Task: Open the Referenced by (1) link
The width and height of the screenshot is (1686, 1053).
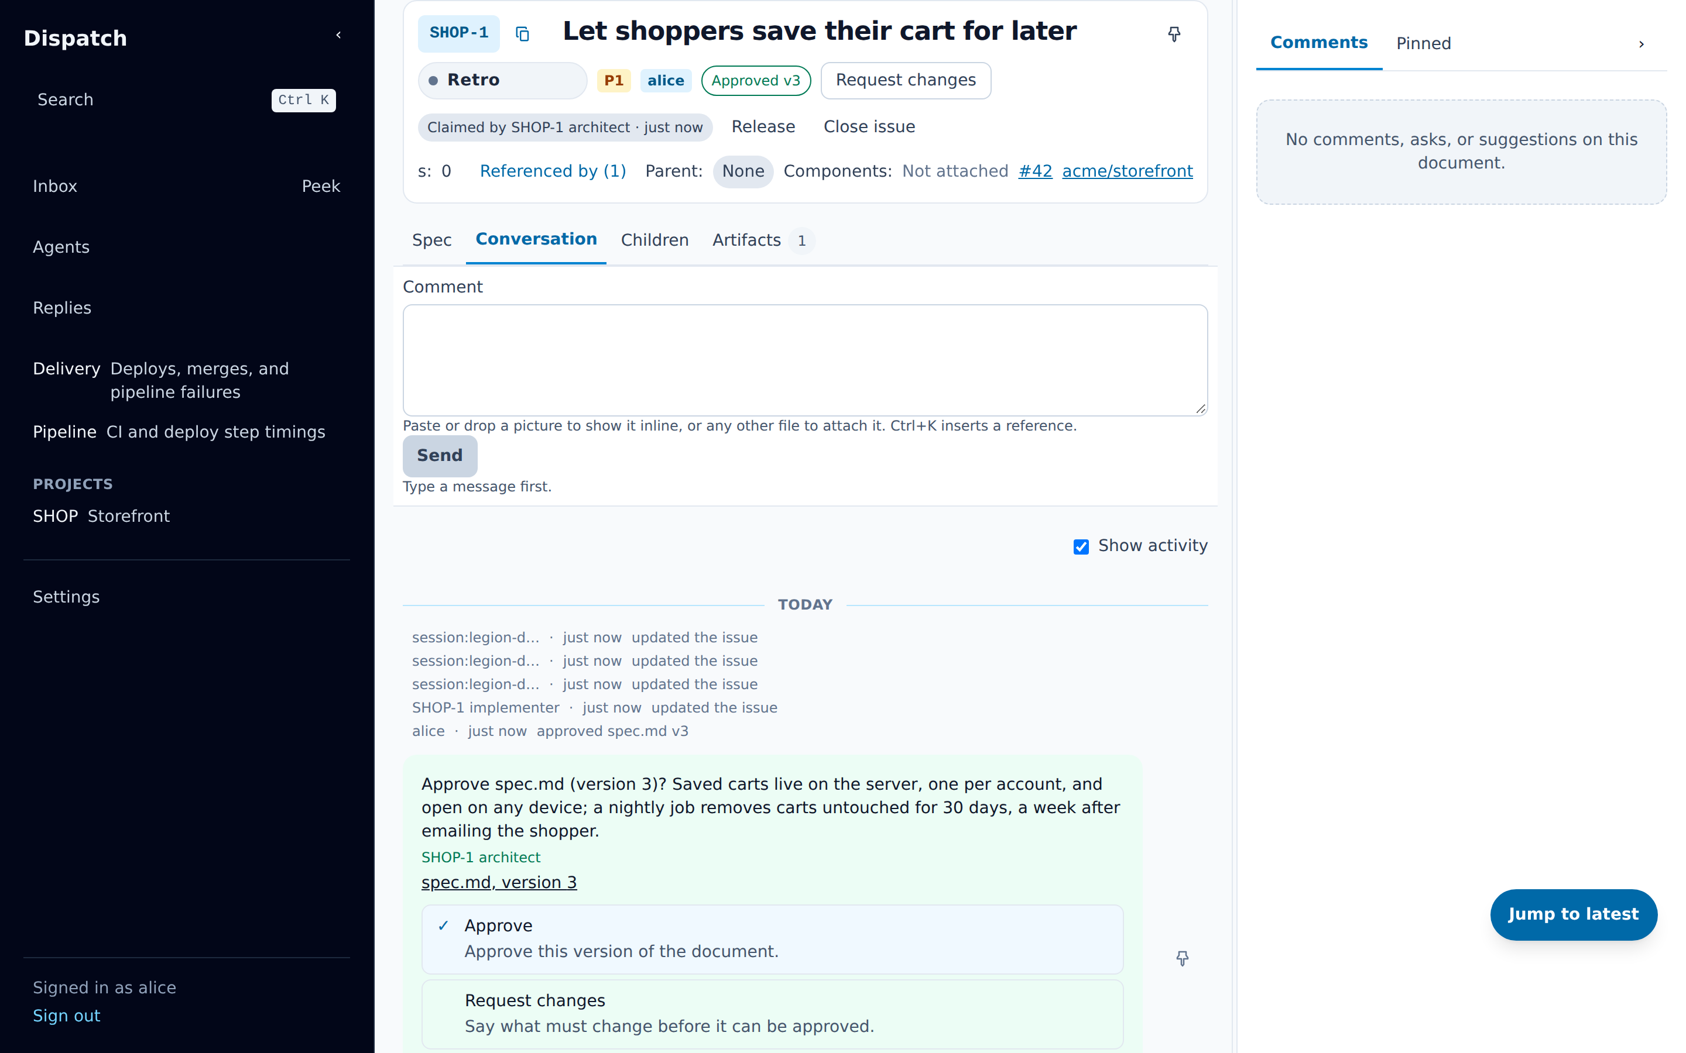Action: tap(553, 171)
